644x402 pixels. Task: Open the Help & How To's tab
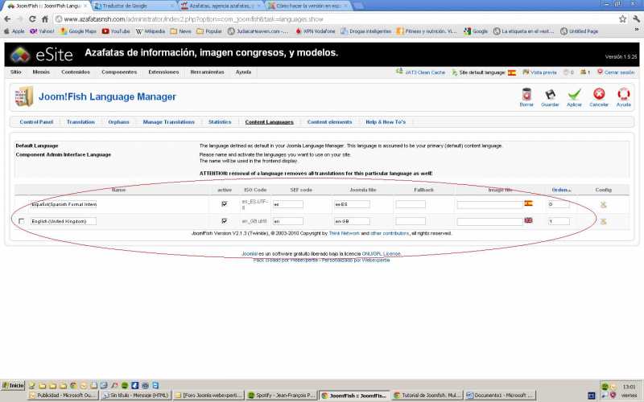pyautogui.click(x=386, y=122)
